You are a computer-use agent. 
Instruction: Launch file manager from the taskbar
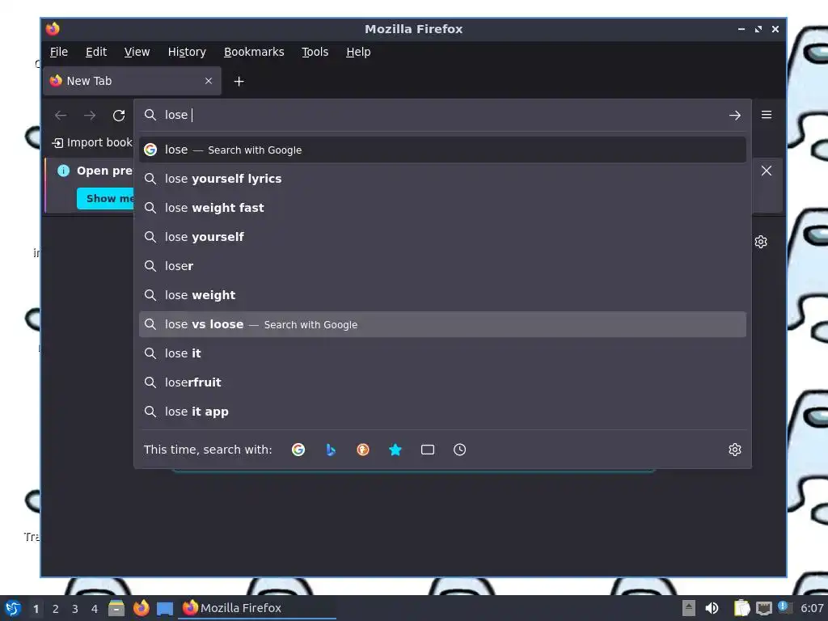tap(116, 608)
